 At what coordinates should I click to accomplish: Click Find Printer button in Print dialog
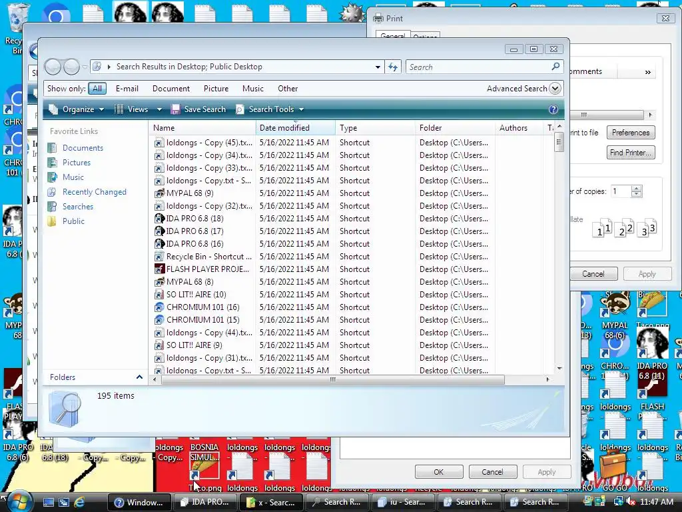coord(630,153)
